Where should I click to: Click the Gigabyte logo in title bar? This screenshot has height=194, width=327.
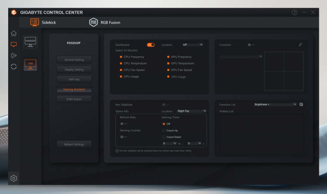14,12
